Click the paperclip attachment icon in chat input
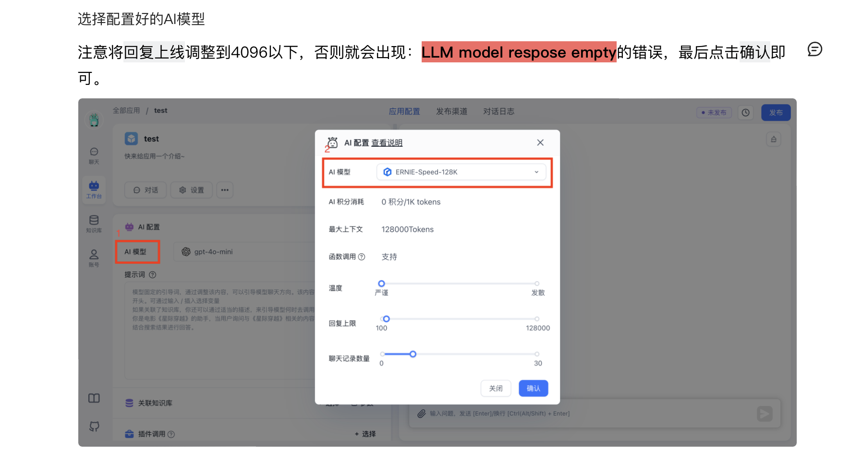The image size is (851, 451). pos(421,414)
